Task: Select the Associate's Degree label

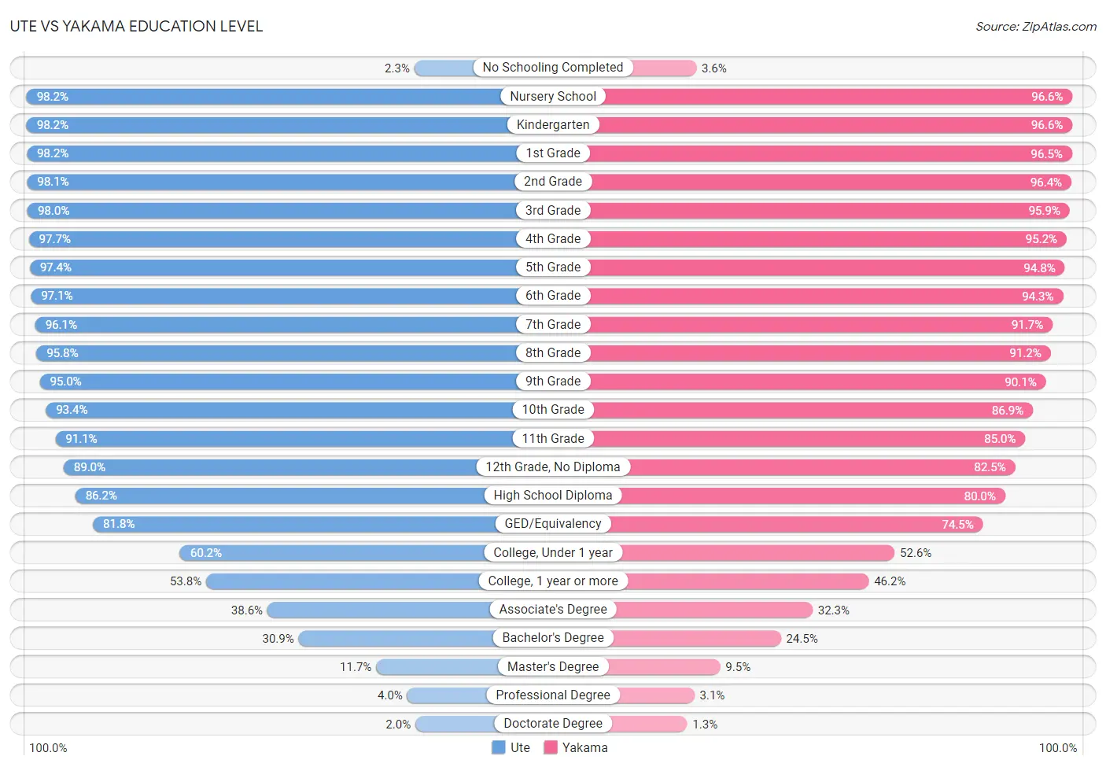Action: (x=553, y=609)
